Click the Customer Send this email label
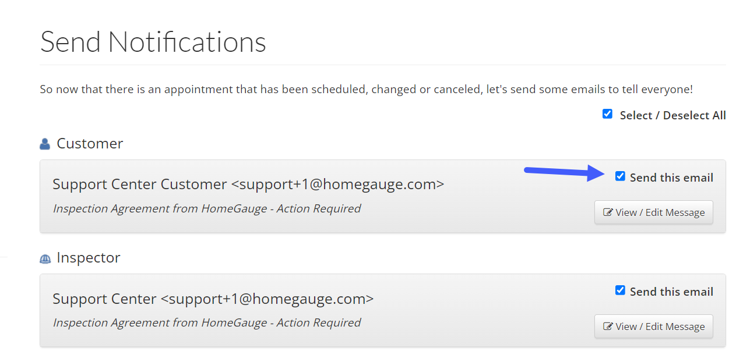 coord(671,178)
